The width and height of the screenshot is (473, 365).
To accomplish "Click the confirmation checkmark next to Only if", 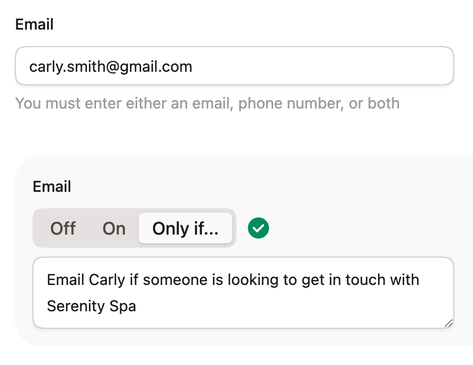I will coord(258,227).
